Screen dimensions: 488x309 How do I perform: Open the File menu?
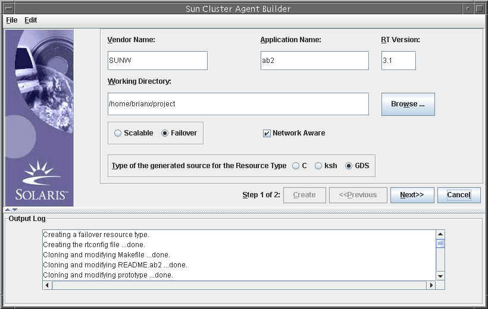click(x=12, y=20)
